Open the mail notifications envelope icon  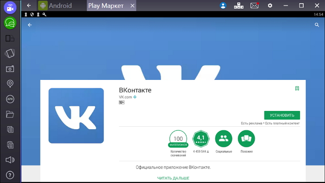tap(254, 6)
